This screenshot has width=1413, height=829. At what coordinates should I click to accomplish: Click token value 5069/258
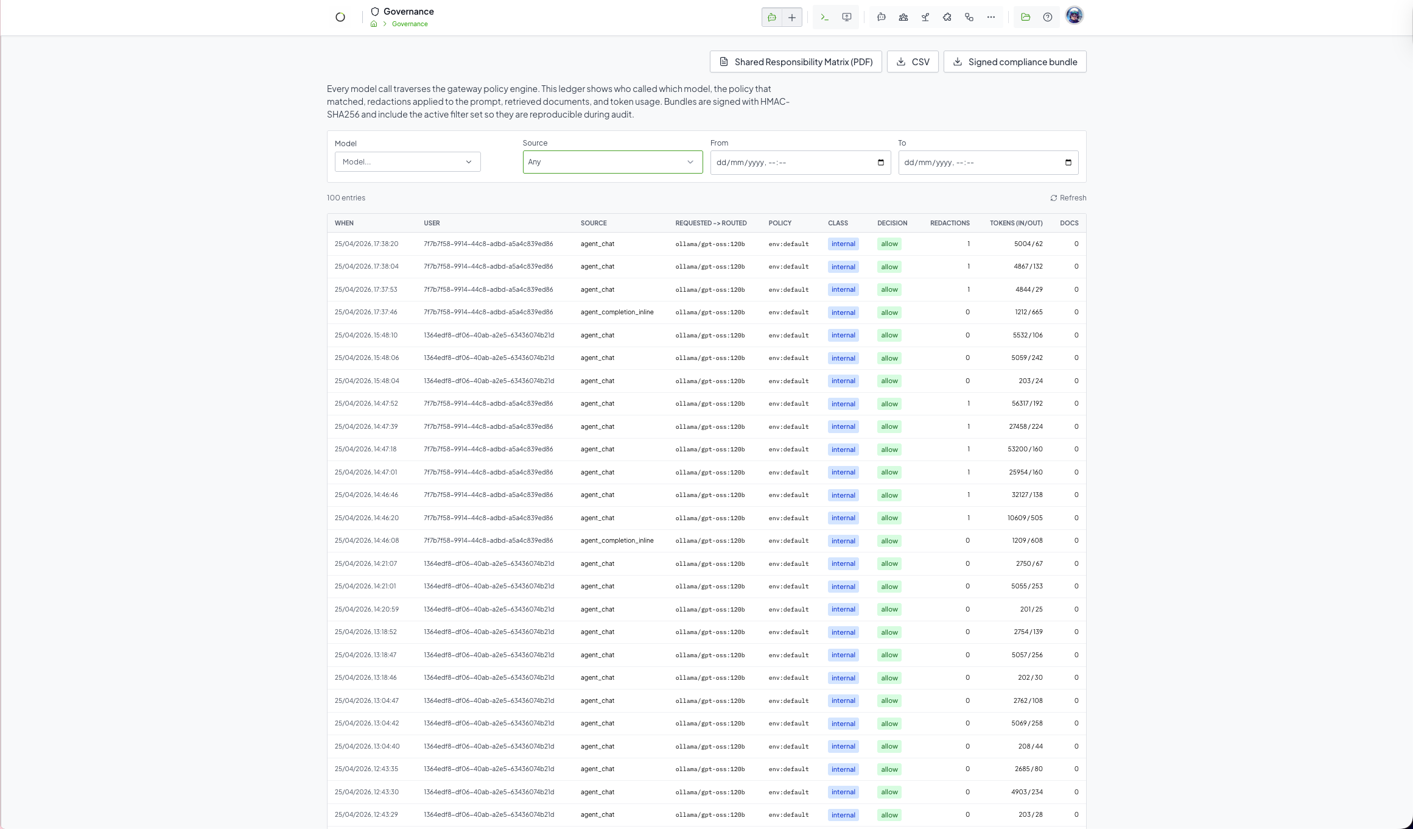coord(1027,723)
